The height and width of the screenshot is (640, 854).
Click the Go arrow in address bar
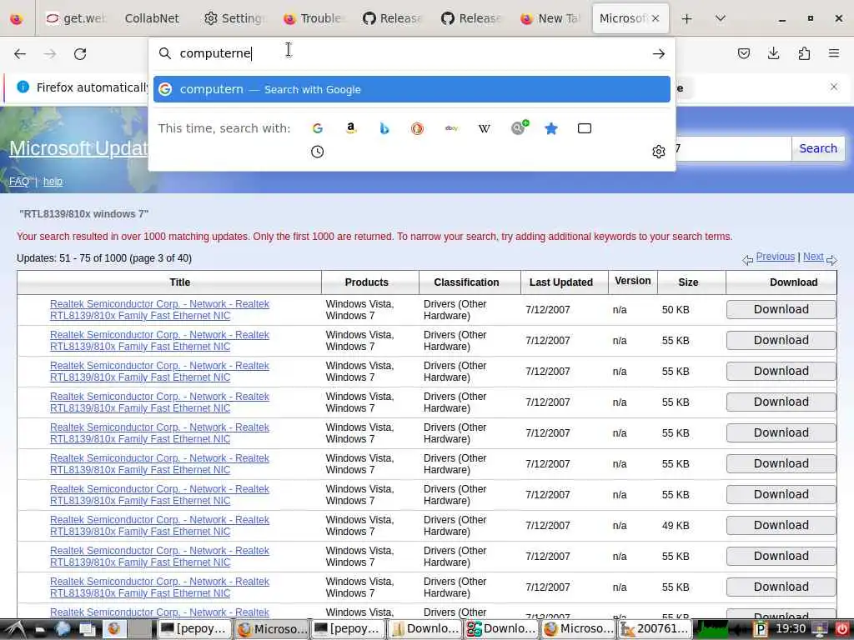(x=659, y=53)
